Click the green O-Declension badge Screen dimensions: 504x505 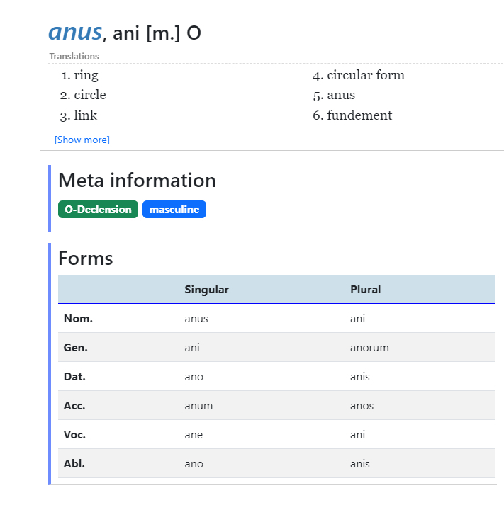(x=98, y=210)
